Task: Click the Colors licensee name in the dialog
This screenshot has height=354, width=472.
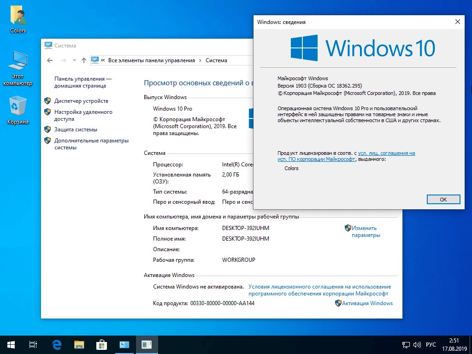Action: (291, 168)
